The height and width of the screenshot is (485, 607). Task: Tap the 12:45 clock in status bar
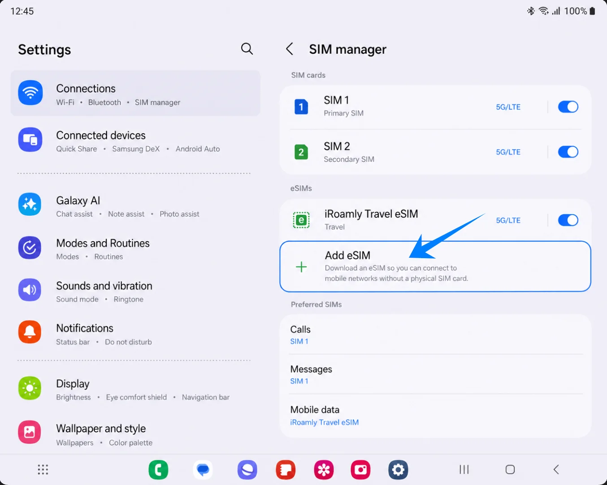[22, 11]
